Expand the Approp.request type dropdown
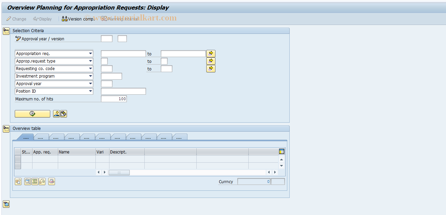The width and height of the screenshot is (446, 215). coord(90,61)
